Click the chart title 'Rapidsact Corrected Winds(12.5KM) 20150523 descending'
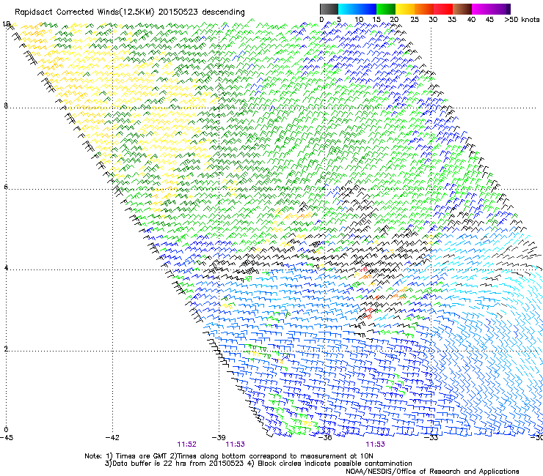Image resolution: width=543 pixels, height=476 pixels. pyautogui.click(x=130, y=12)
